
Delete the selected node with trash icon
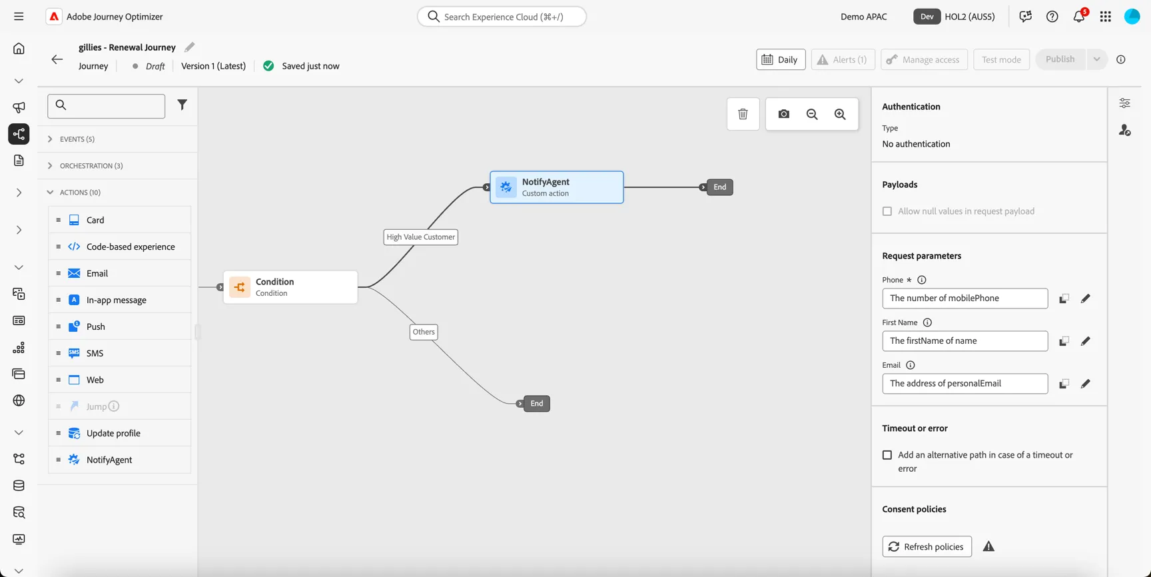pyautogui.click(x=743, y=114)
